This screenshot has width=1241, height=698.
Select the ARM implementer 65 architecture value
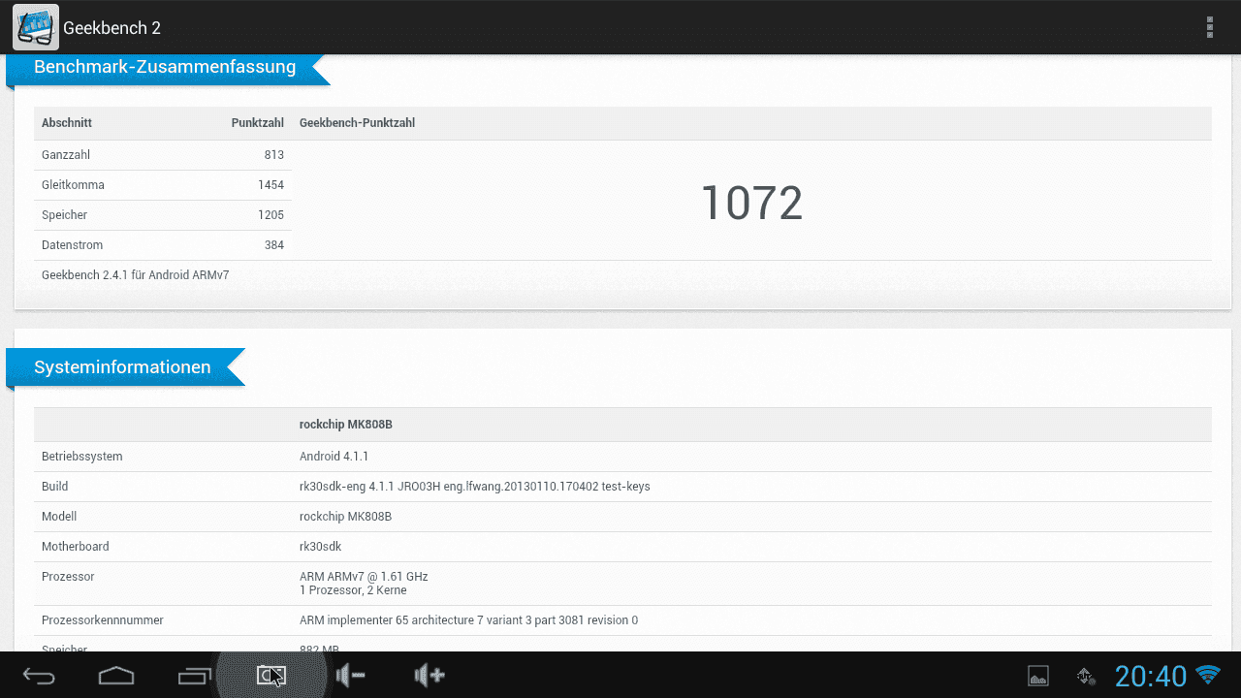[469, 620]
